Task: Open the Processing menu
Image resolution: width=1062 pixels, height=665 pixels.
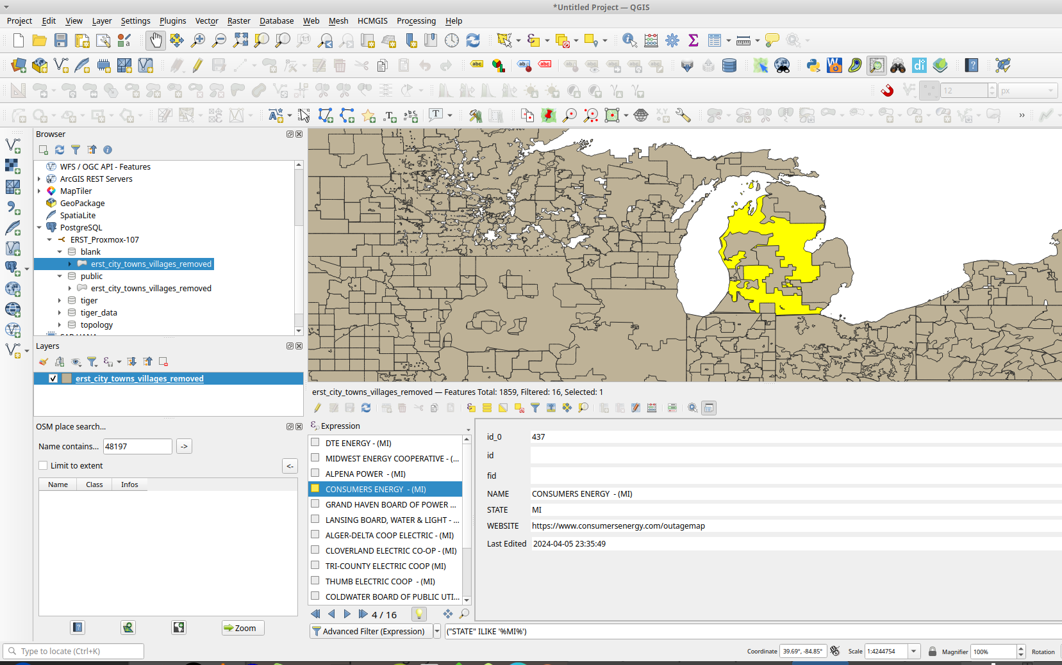Action: 416,20
